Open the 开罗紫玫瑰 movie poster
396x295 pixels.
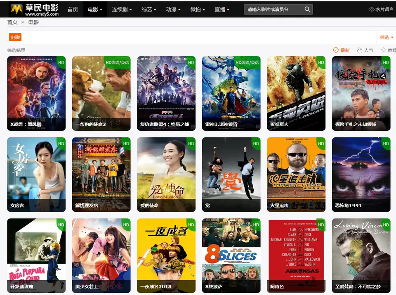(36, 256)
